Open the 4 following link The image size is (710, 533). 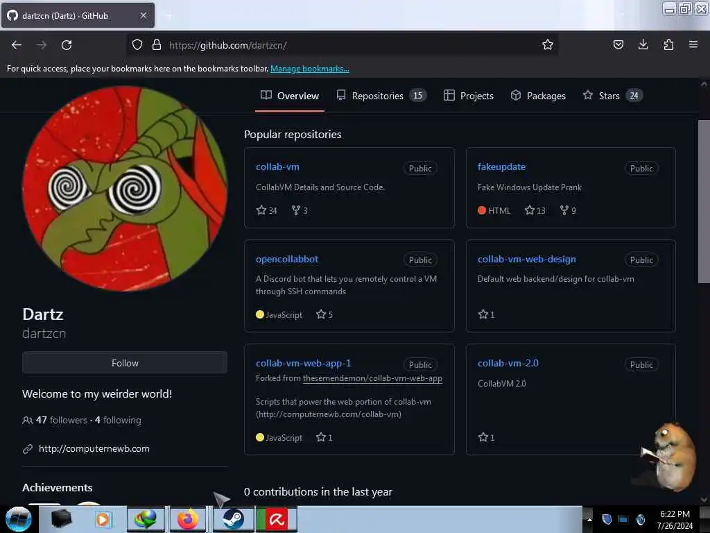[118, 420]
